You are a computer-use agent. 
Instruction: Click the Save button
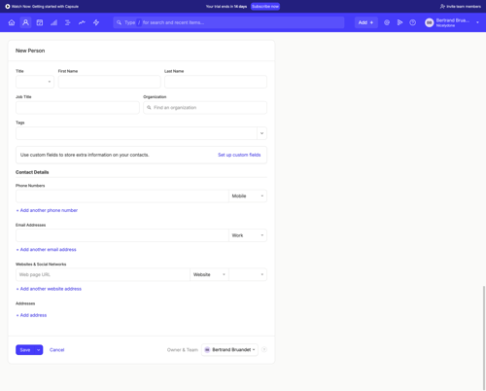[25, 349]
